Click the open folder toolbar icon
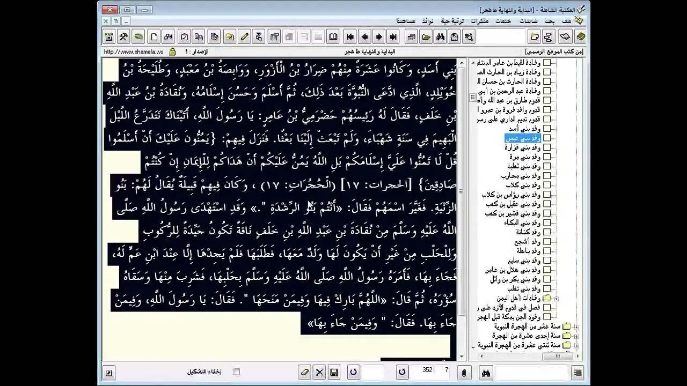 pos(426,37)
